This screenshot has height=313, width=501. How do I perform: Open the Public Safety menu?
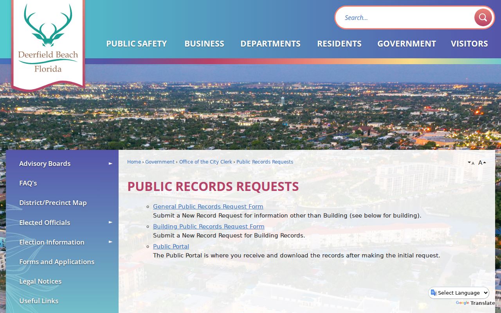137,43
